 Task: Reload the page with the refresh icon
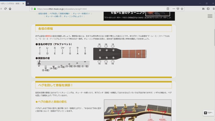[x=5, y=9]
